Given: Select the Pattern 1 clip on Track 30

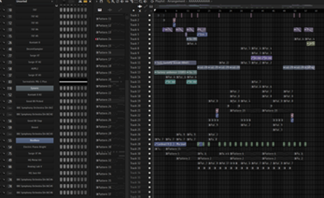Looking at the screenshot, I should tap(181, 154).
